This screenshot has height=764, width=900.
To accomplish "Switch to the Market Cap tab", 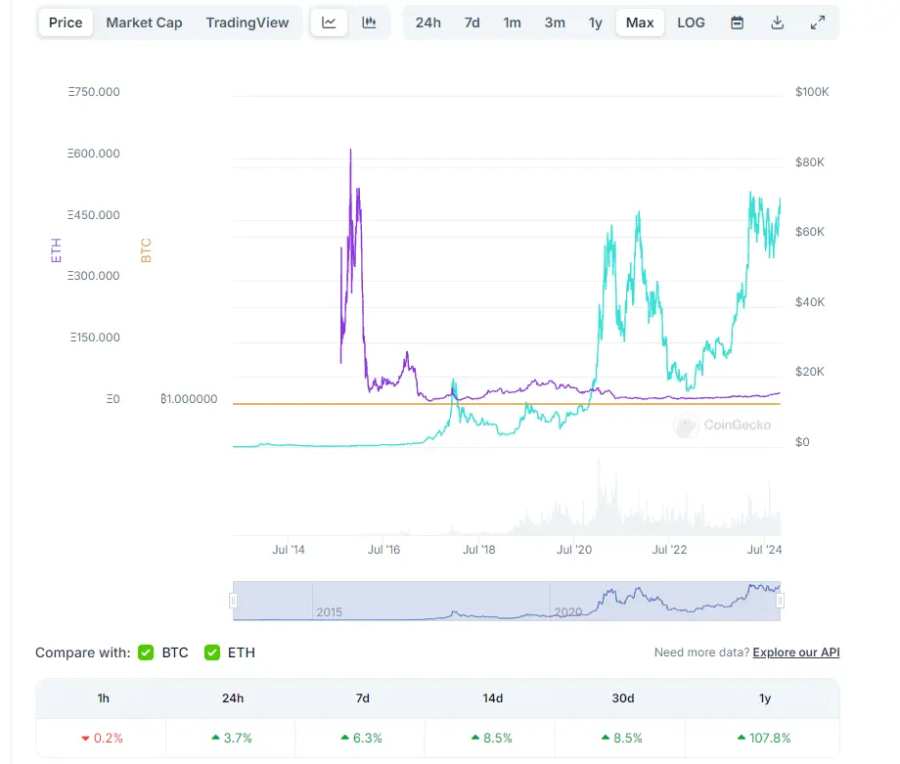I will 144,22.
